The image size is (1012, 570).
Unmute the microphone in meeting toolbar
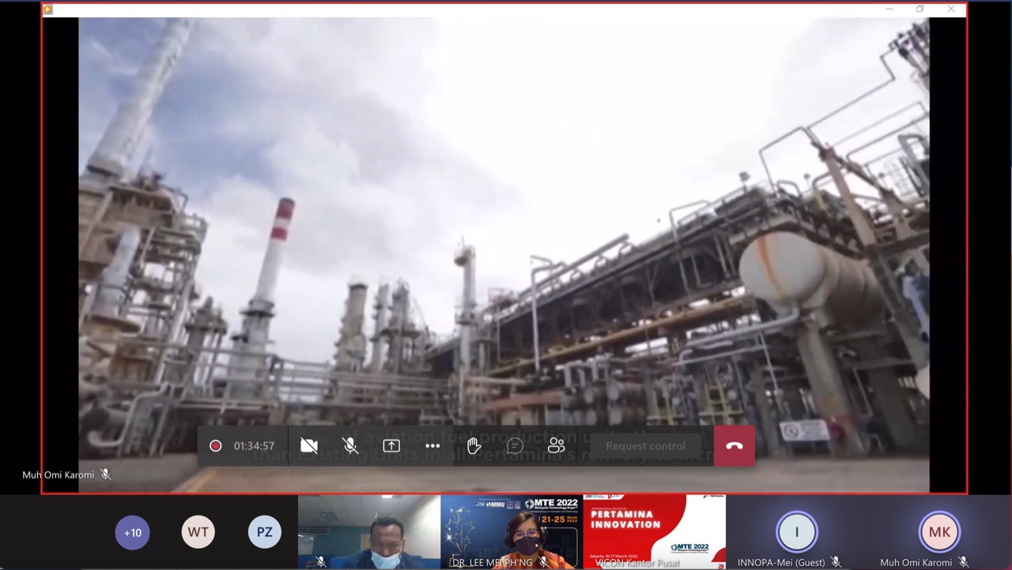click(x=350, y=446)
